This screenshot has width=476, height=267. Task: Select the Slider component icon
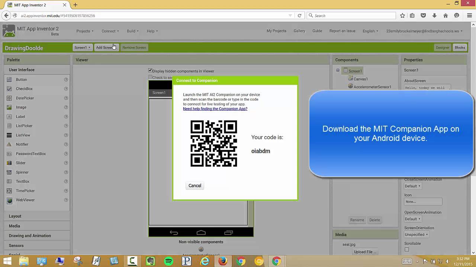(x=9, y=163)
